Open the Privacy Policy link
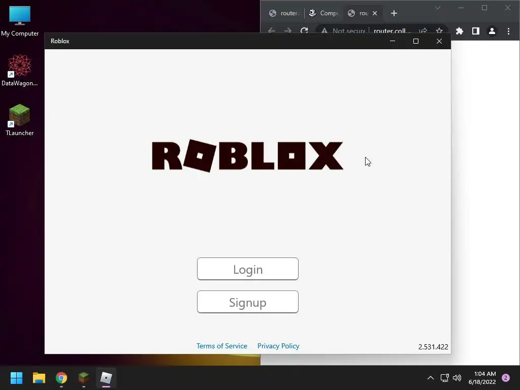The image size is (520, 390). (278, 346)
